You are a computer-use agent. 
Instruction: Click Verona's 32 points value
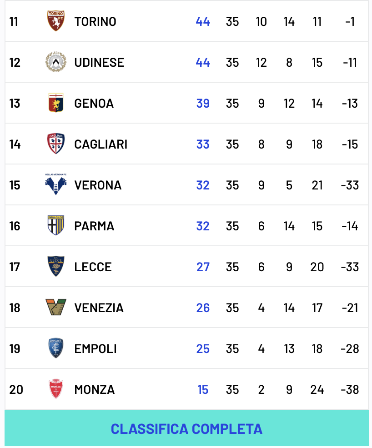point(203,185)
